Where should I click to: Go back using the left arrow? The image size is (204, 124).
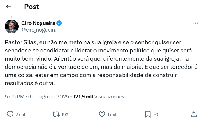pos(8,7)
